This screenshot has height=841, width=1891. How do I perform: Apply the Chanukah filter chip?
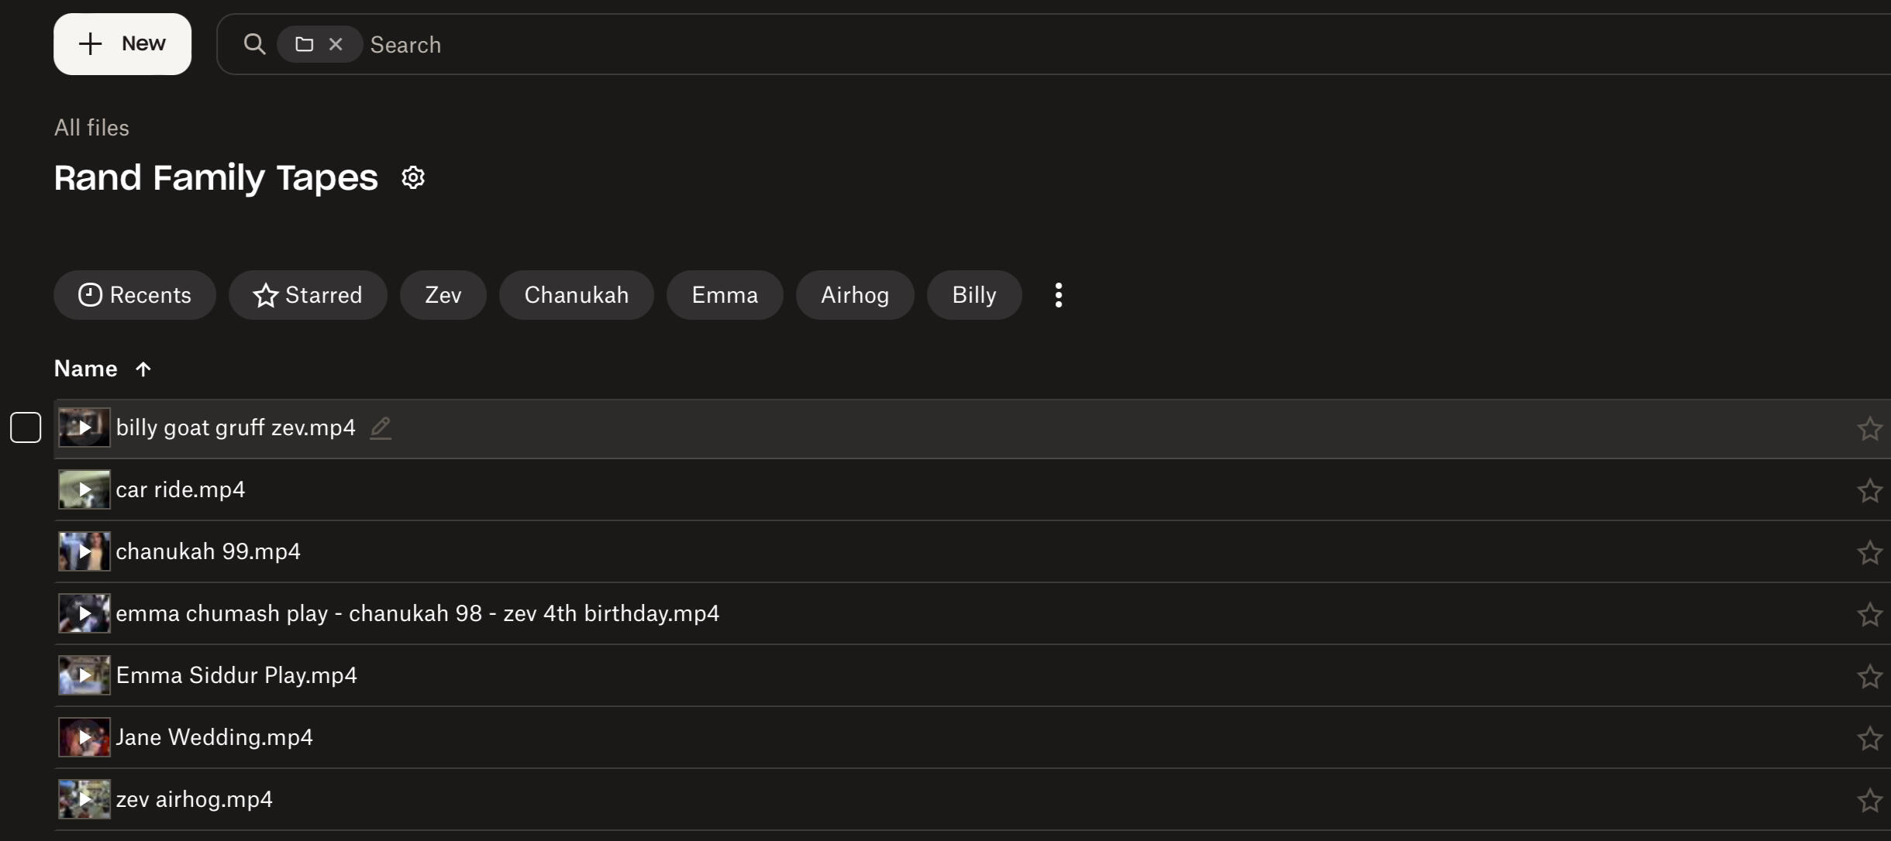(576, 295)
